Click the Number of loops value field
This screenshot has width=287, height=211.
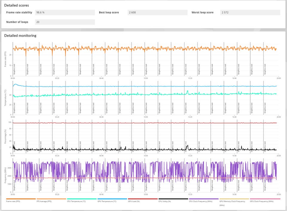[x=65, y=22]
